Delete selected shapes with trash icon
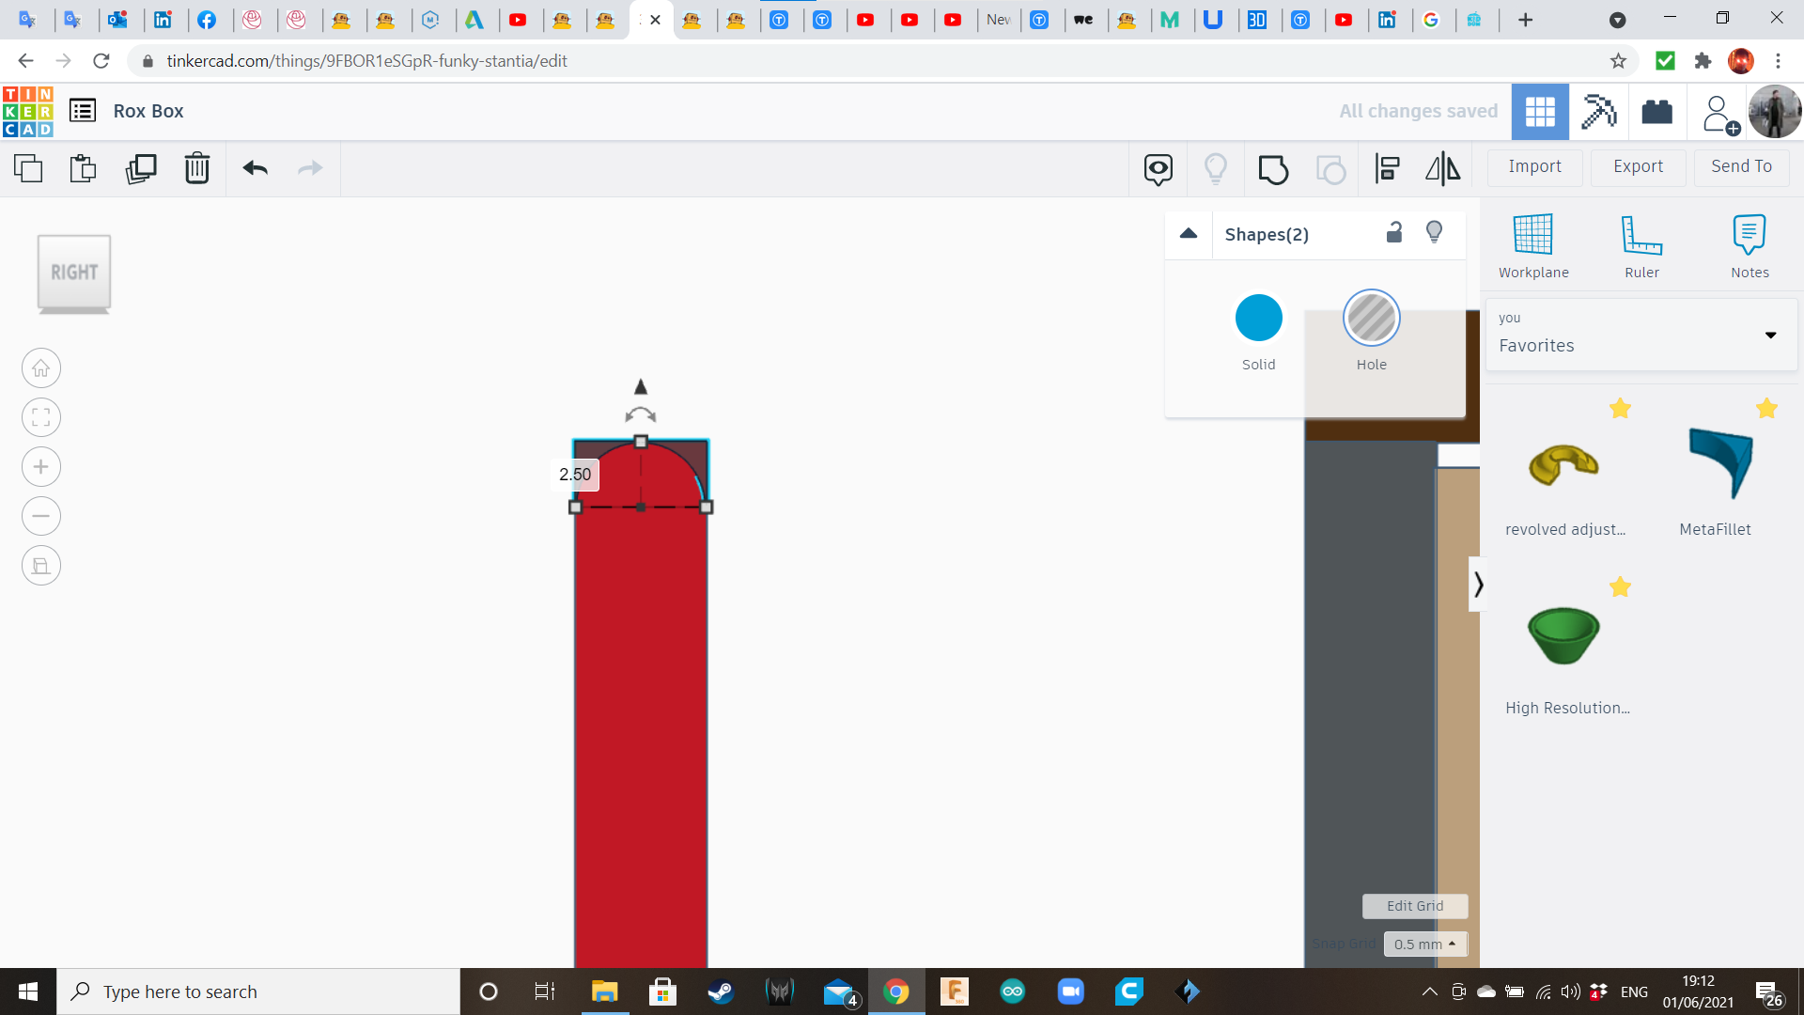Screen dimensions: 1804x1015 pyautogui.click(x=197, y=169)
